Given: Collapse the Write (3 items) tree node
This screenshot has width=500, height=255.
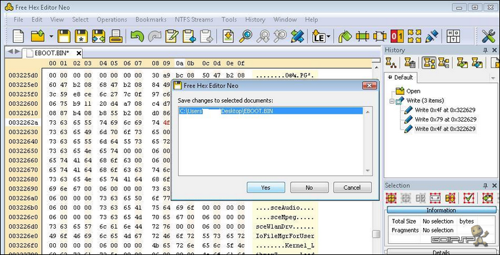Looking at the screenshot, I should coord(392,101).
